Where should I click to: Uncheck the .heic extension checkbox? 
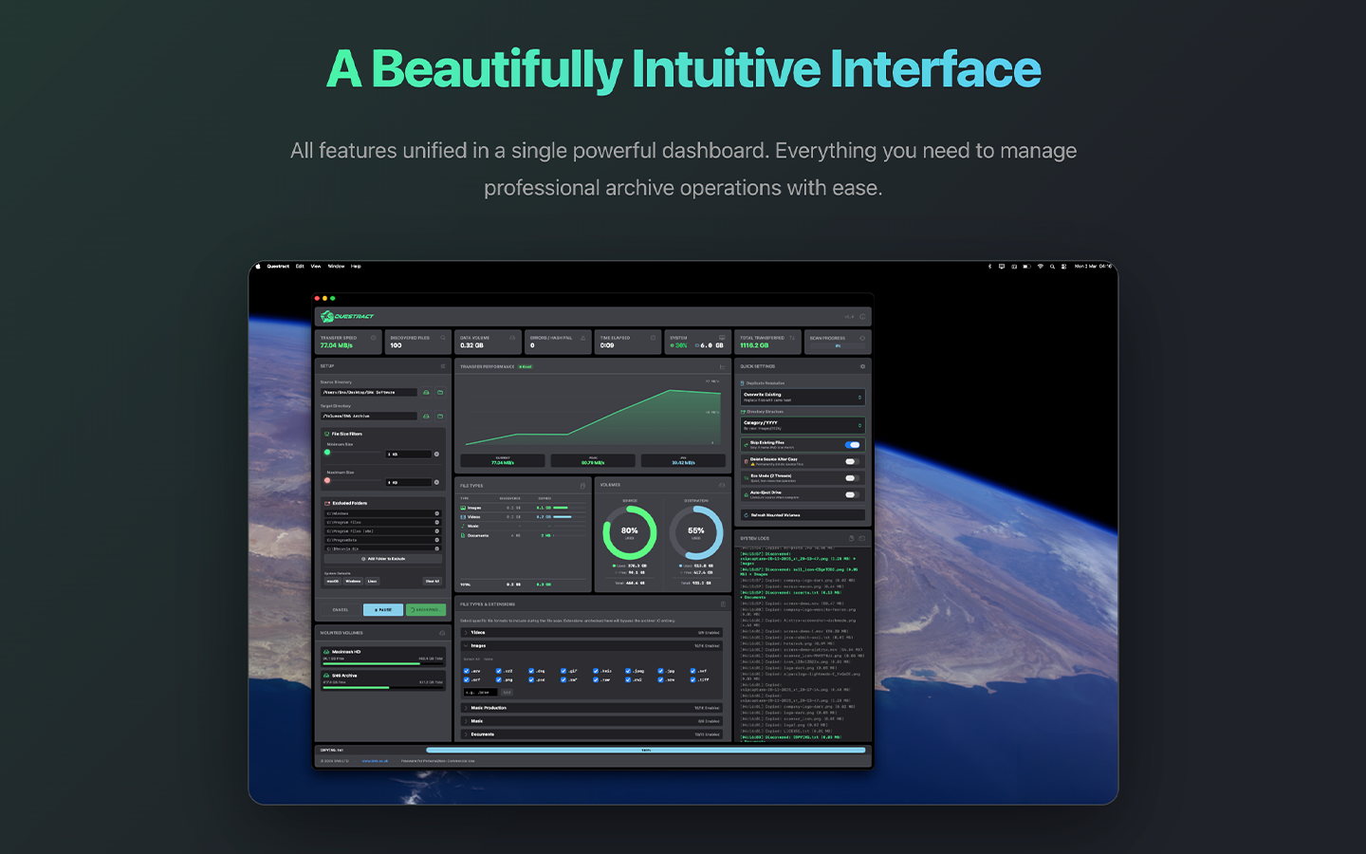(x=596, y=671)
